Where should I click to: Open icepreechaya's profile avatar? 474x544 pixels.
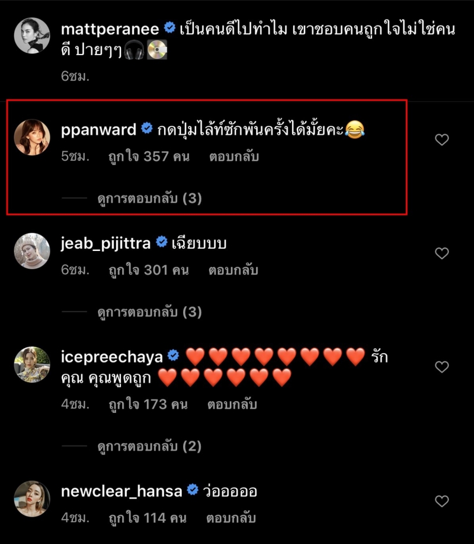32,364
